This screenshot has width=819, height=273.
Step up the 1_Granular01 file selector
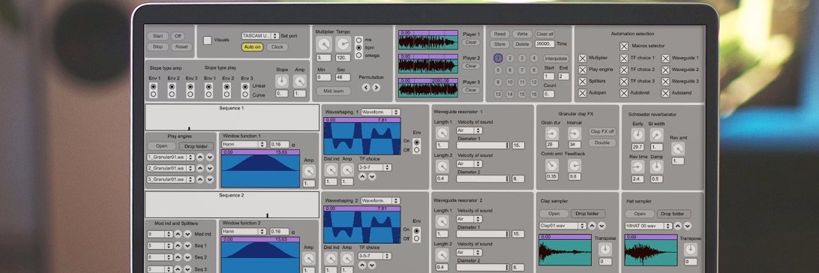tap(200, 157)
